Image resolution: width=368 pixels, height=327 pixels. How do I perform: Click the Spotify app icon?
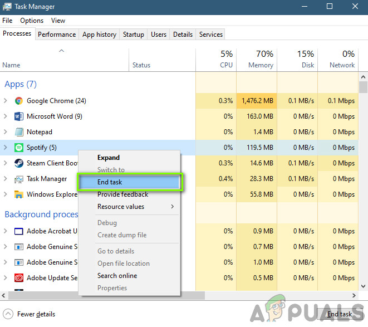(18, 148)
